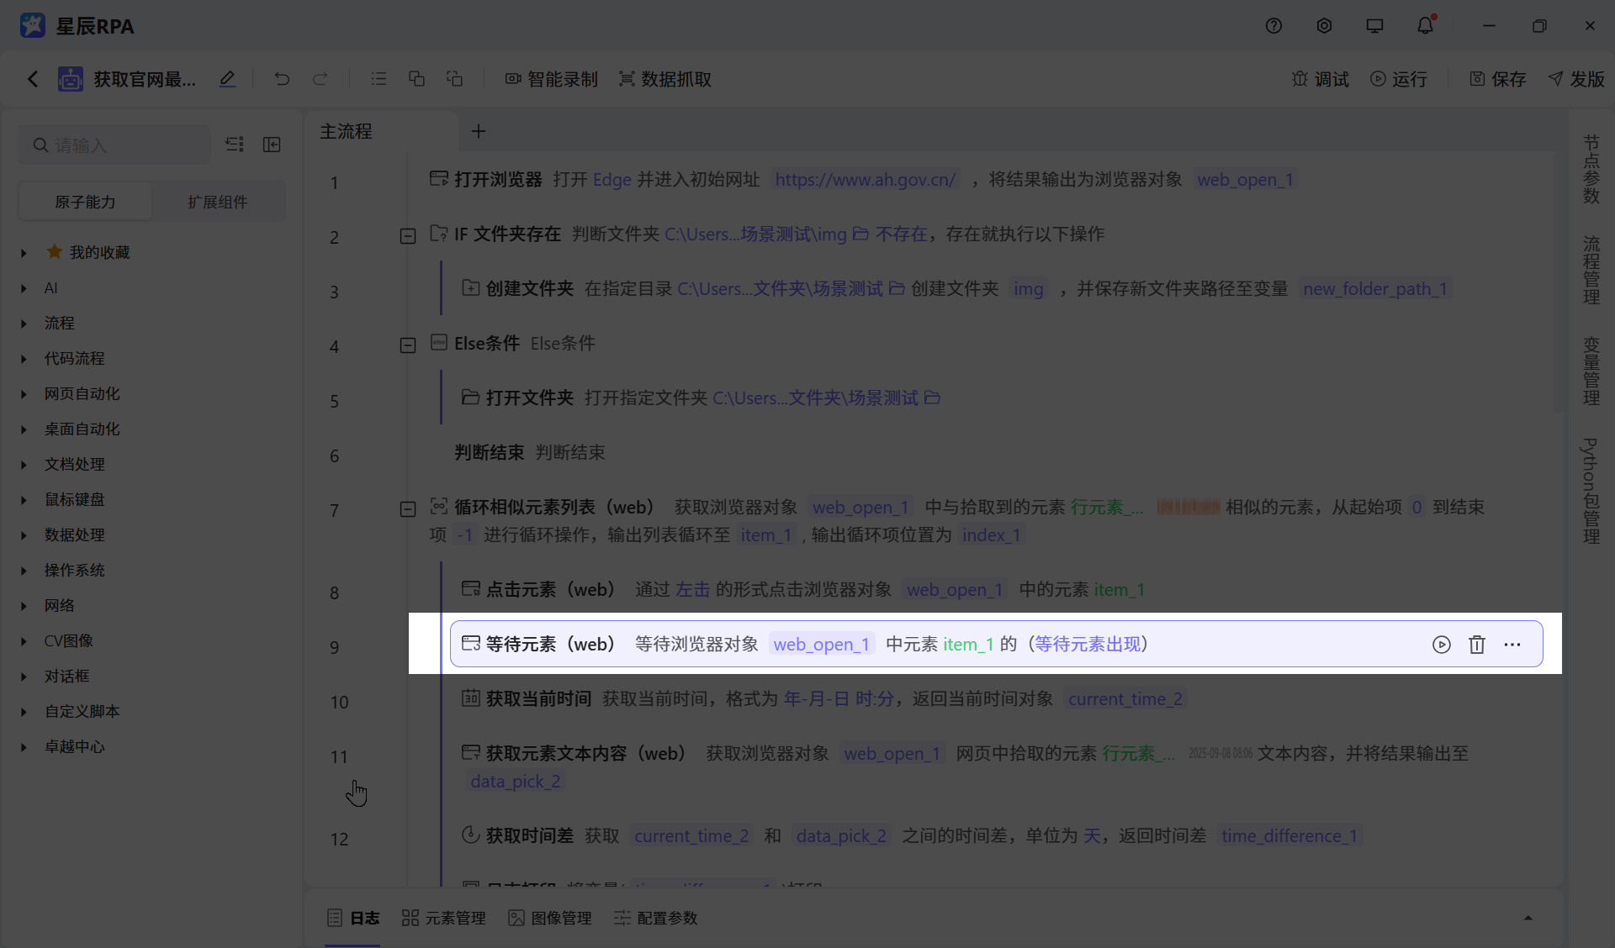
Task: Switch to the 扩展组件 tab
Action: point(217,201)
